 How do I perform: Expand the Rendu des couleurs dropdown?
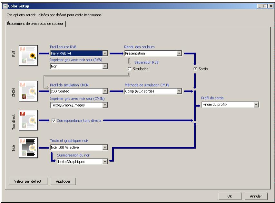tap(153, 53)
